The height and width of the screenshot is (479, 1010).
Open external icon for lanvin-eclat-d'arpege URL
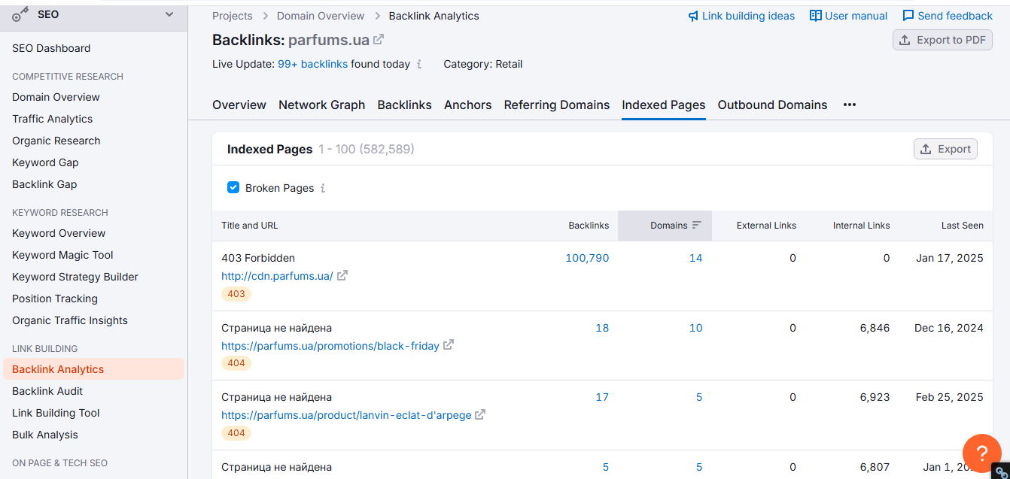click(480, 415)
